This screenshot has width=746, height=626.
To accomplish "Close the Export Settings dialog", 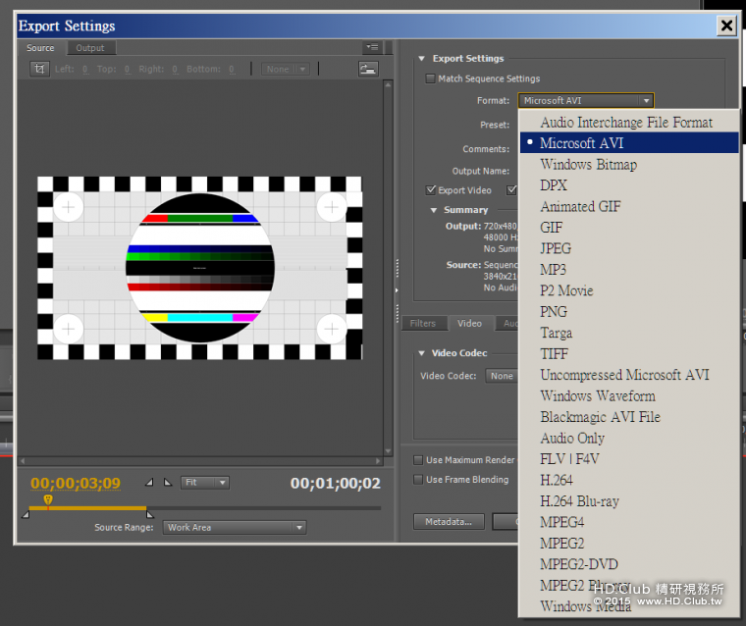I will [x=726, y=26].
